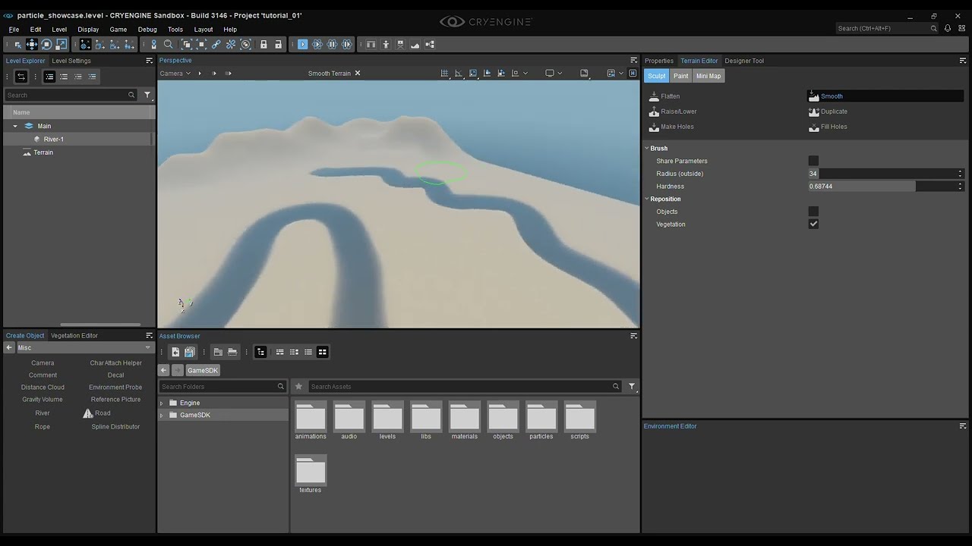Go back from the Misc category arrow

(9, 348)
